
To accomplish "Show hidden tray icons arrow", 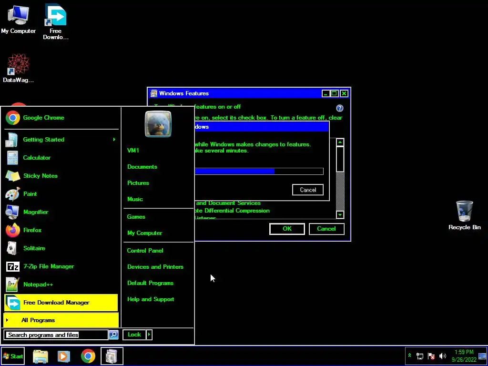I will pos(409,356).
